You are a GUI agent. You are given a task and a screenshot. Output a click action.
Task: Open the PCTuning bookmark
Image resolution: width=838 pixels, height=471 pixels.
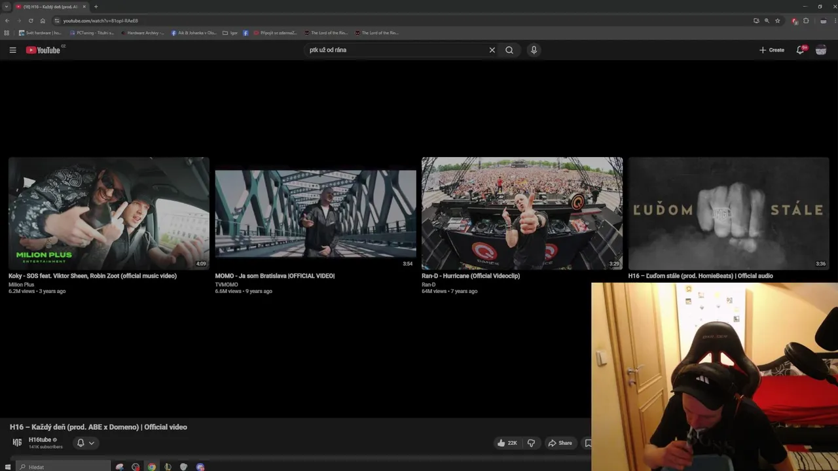(x=91, y=33)
